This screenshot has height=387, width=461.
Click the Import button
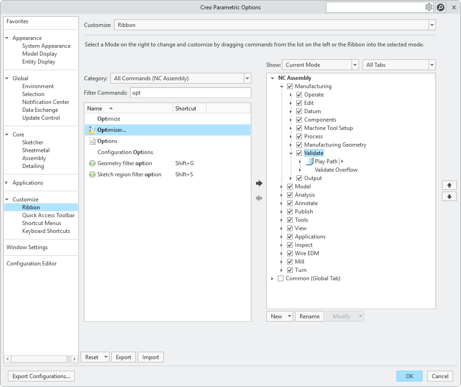point(151,357)
